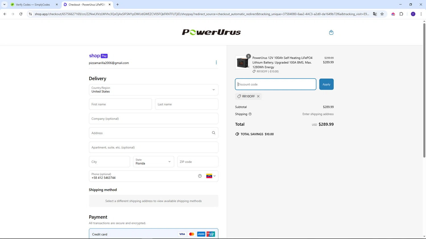Screen dimensions: 426x239
Task: Focus the Discount code field
Action: coord(275,84)
